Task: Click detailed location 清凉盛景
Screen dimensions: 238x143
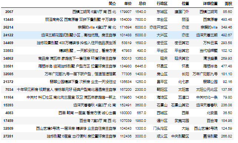Action: coord(210,59)
